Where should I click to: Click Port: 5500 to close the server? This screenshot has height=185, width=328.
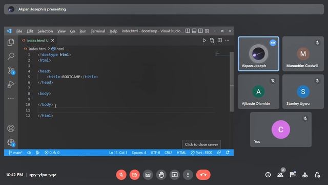[201, 153]
